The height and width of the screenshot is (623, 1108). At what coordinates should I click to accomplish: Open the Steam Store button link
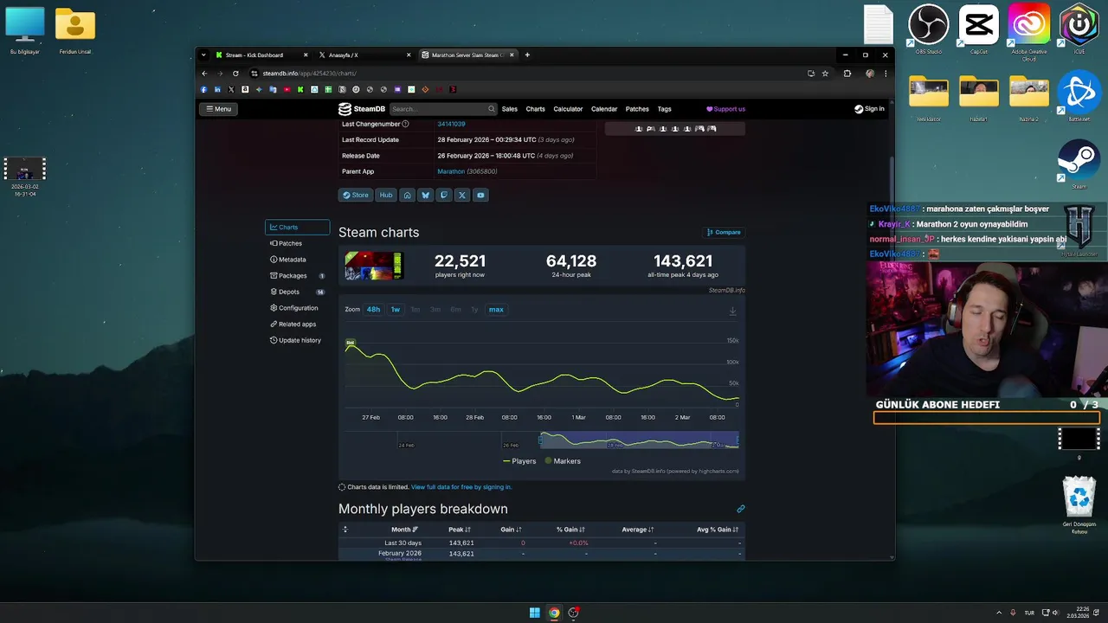[x=355, y=195]
